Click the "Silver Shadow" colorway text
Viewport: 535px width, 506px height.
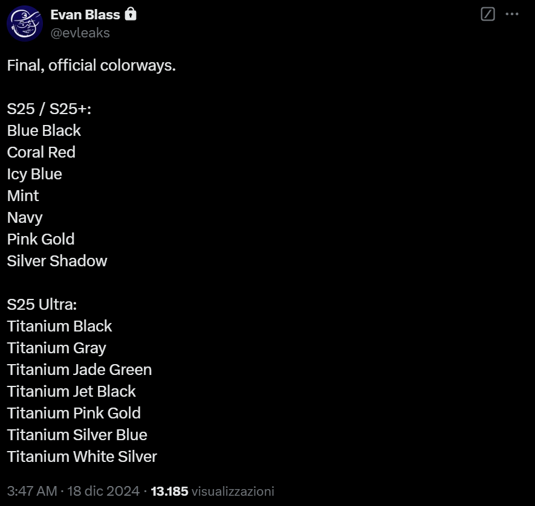57,261
